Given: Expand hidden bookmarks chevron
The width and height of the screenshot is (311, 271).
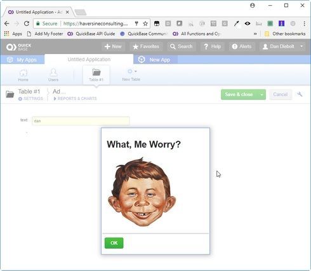Looking at the screenshot, I should 255,34.
